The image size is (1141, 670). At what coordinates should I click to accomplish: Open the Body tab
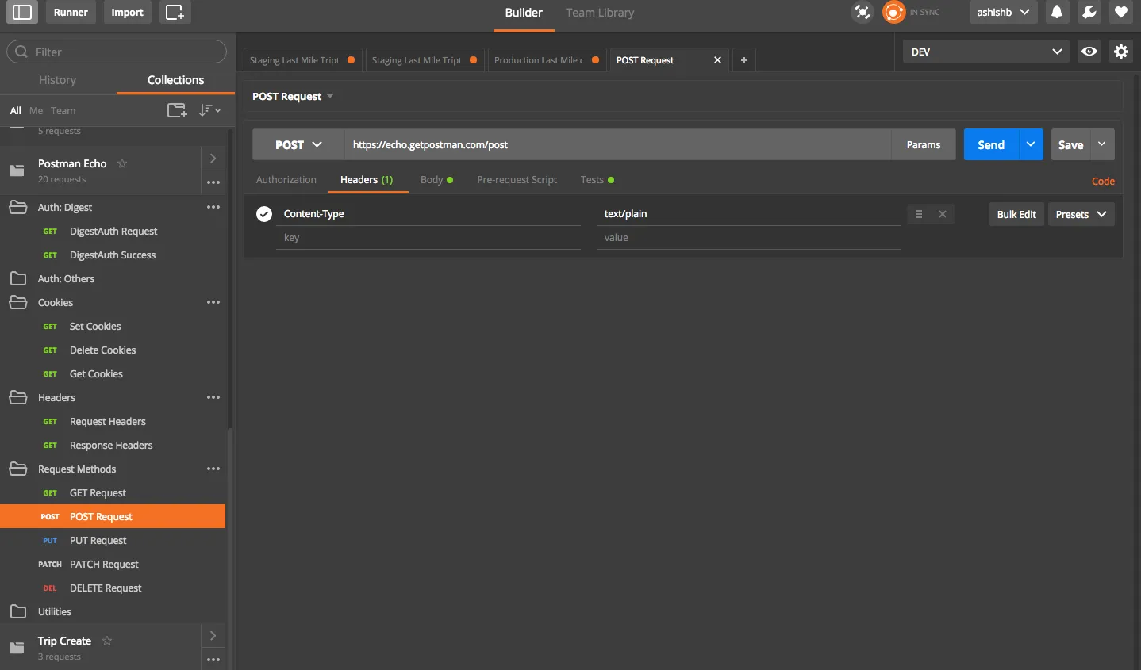click(x=436, y=180)
